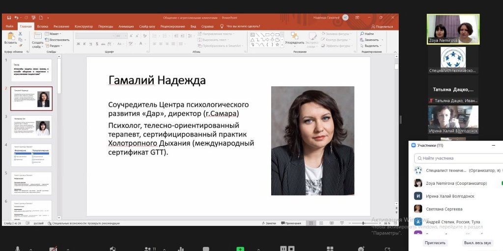This screenshot has height=251, width=503.
Task: Open the Zoom reactions smiley icon
Action: click(361, 249)
